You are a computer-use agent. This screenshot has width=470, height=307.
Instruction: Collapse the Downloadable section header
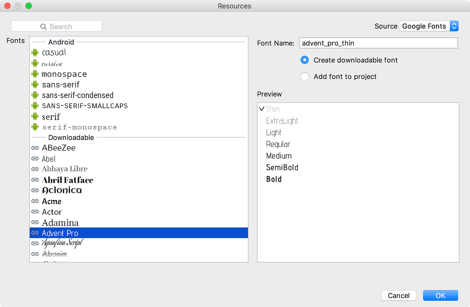click(x=71, y=138)
